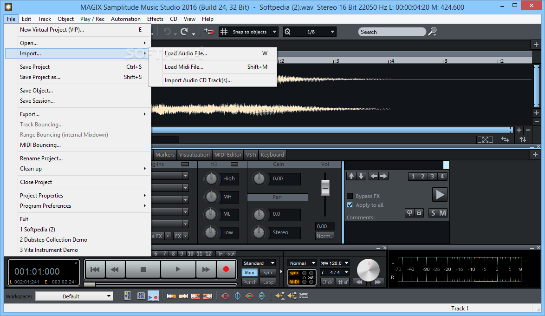The image size is (545, 316).
Task: Open the bpm 120.0 dropdown
Action: (x=334, y=263)
